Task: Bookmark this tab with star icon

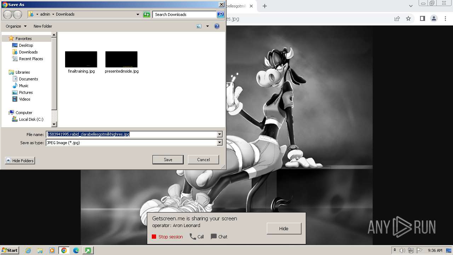Action: point(408,19)
